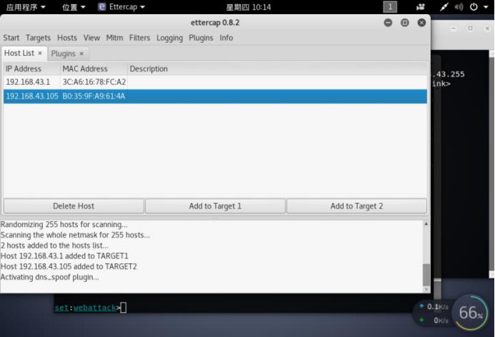Open the Targets menu
Screen dimensions: 495x337
pos(38,38)
